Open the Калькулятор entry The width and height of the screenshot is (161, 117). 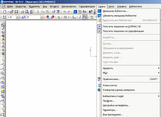click(x=128, y=85)
